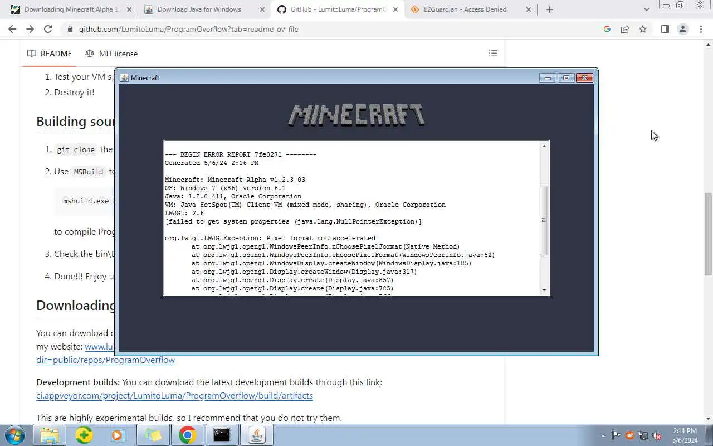
Task: Open Chrome from the taskbar
Action: coord(187,435)
